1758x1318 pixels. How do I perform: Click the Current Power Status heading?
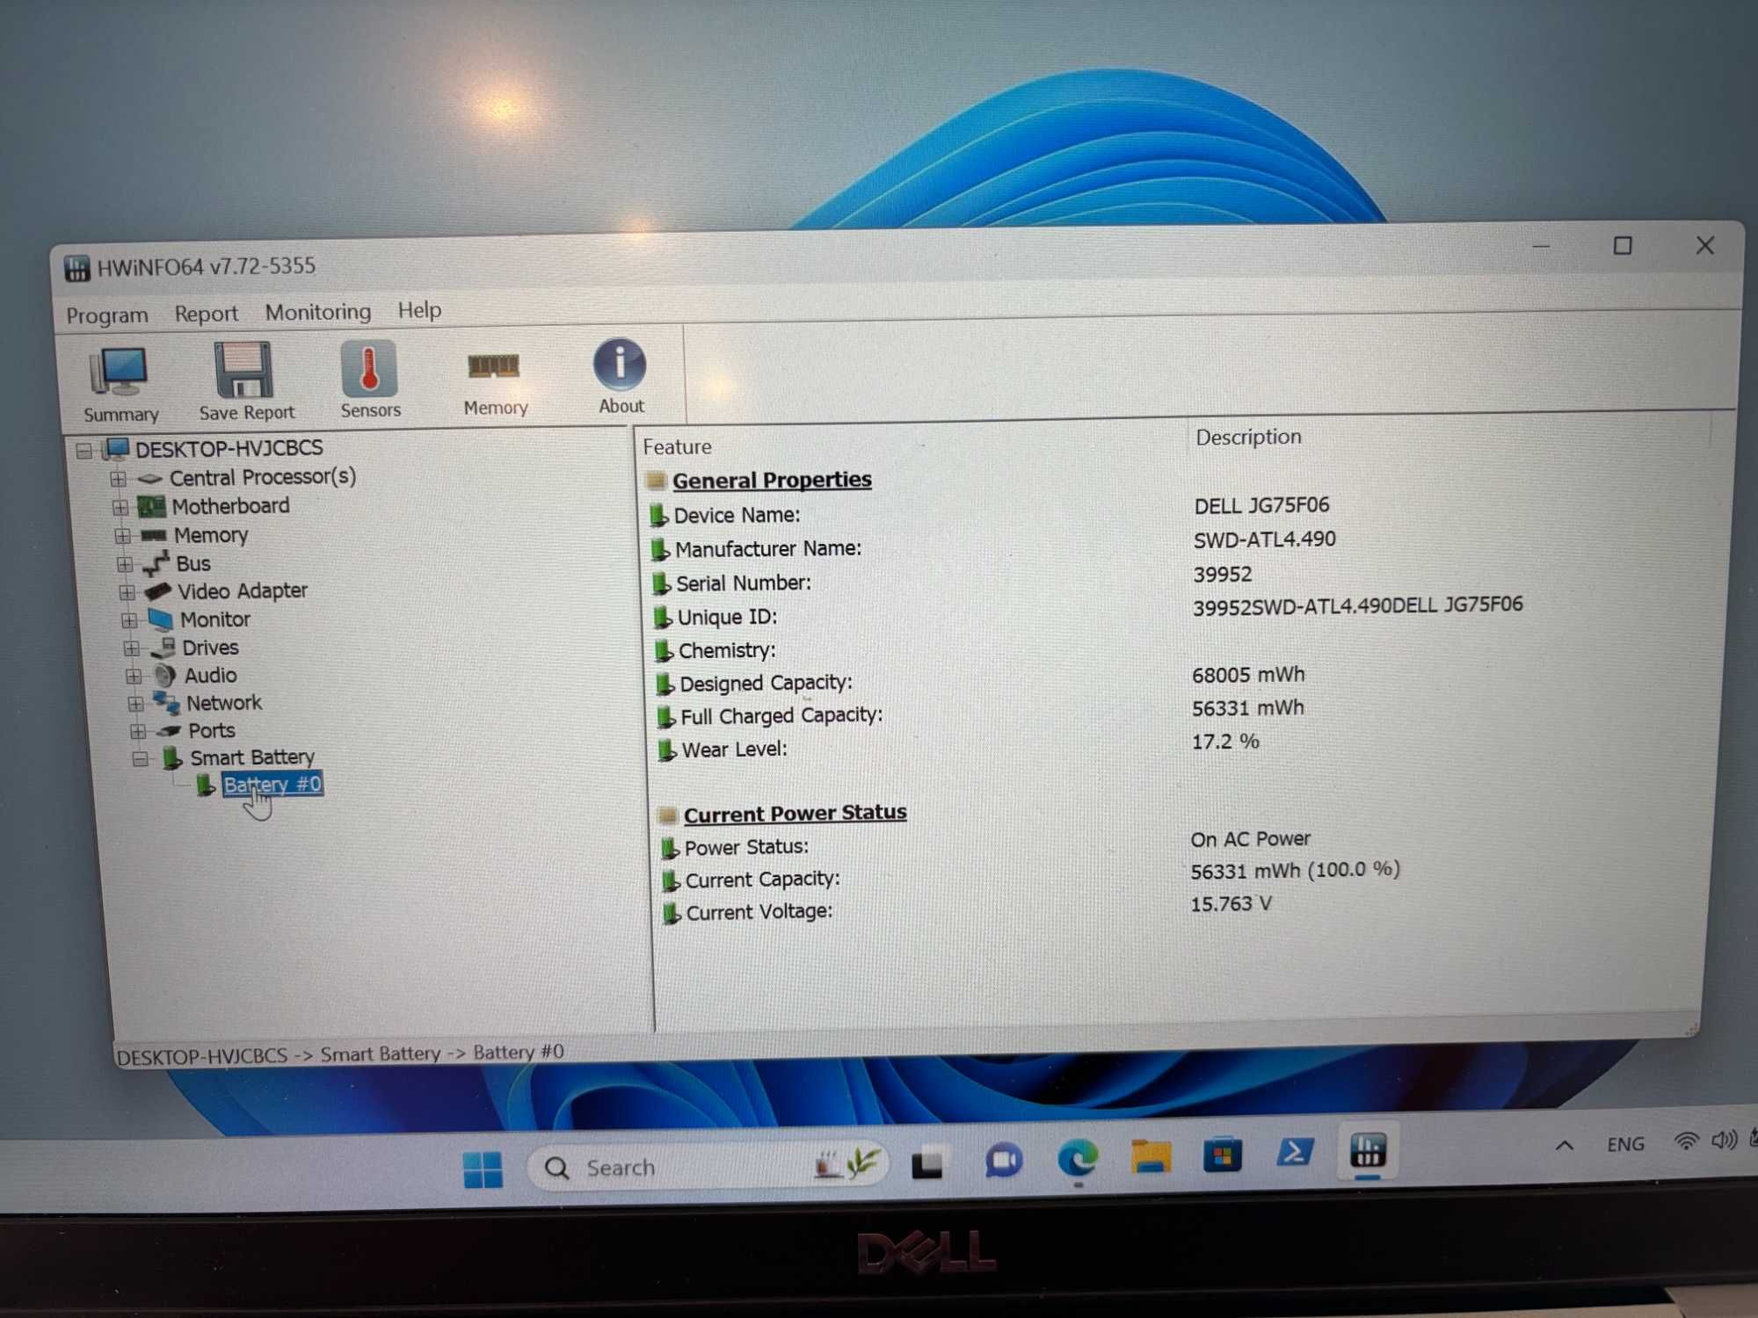[795, 814]
